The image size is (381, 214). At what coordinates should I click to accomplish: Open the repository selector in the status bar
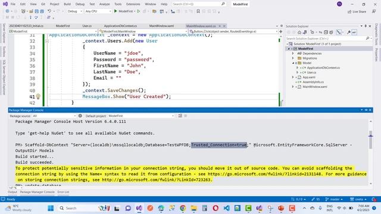pyautogui.click(x=358, y=199)
